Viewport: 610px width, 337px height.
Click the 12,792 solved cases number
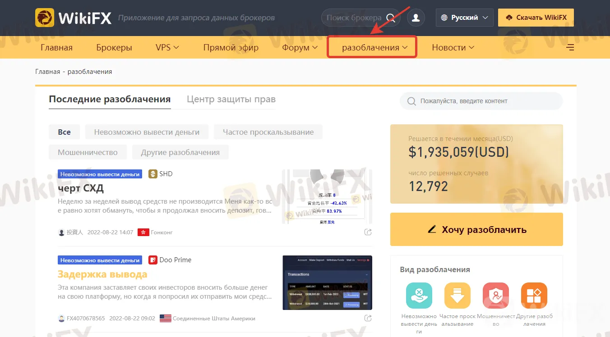[428, 186]
